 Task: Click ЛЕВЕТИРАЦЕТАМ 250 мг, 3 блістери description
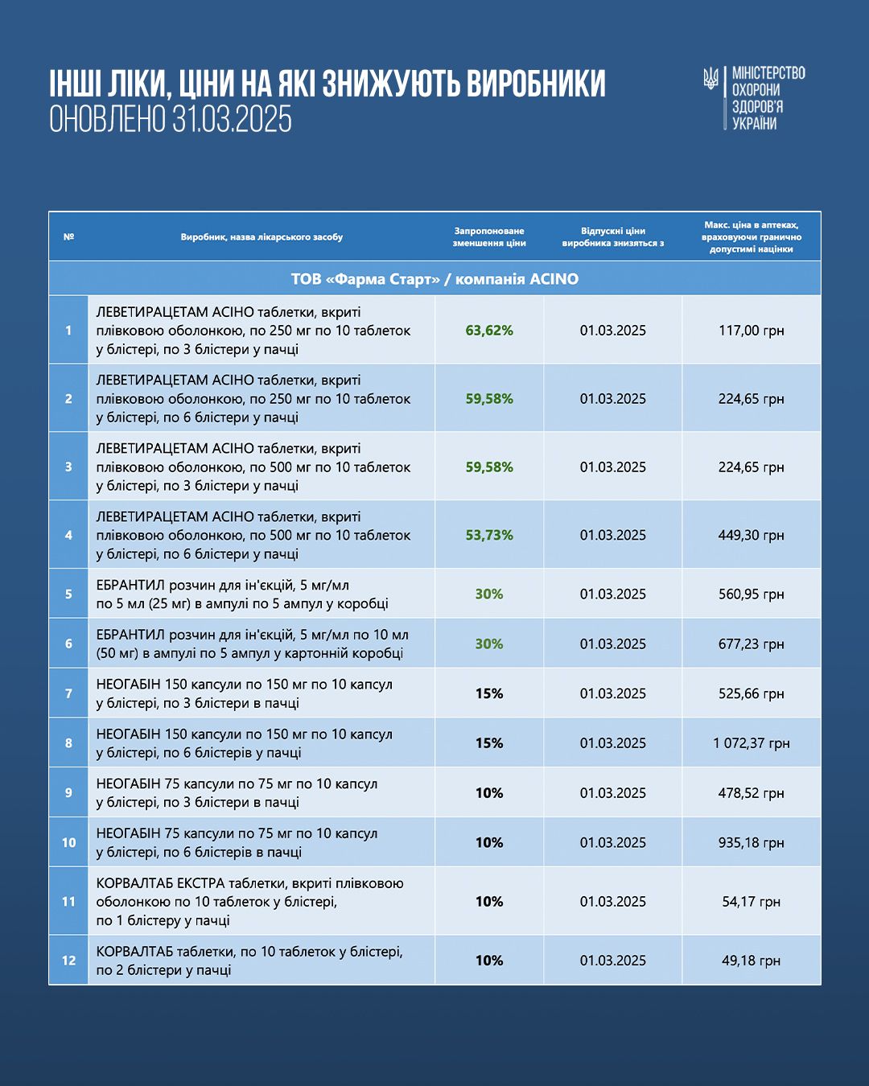click(253, 331)
